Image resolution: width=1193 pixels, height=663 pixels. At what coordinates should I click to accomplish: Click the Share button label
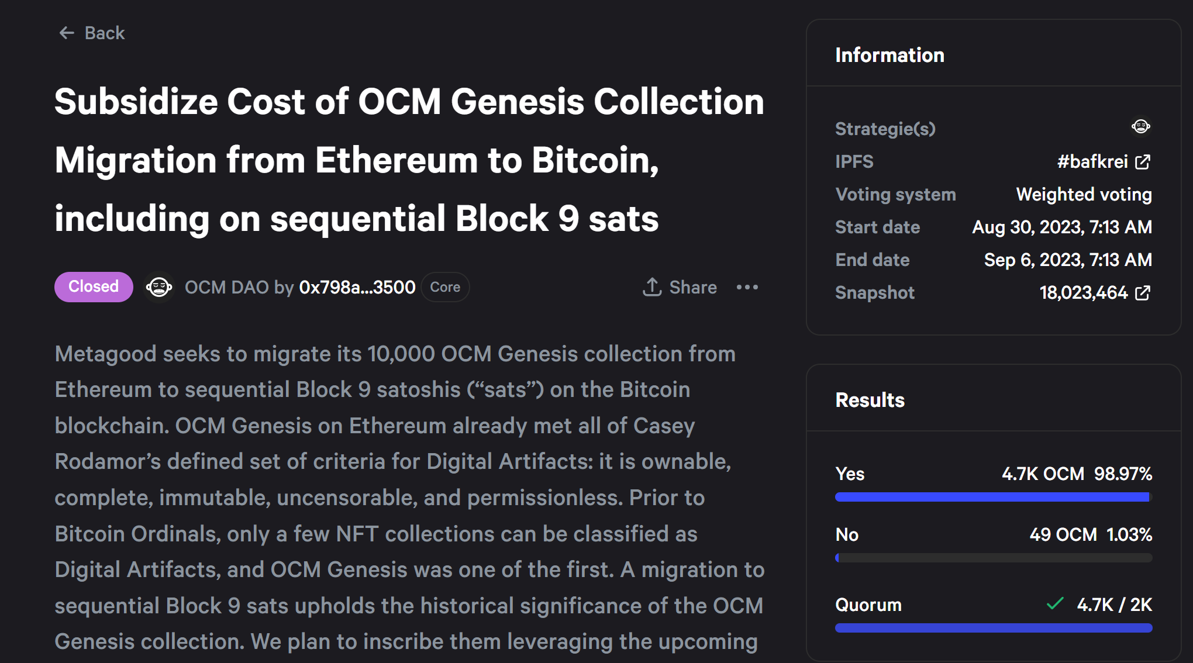(x=693, y=287)
